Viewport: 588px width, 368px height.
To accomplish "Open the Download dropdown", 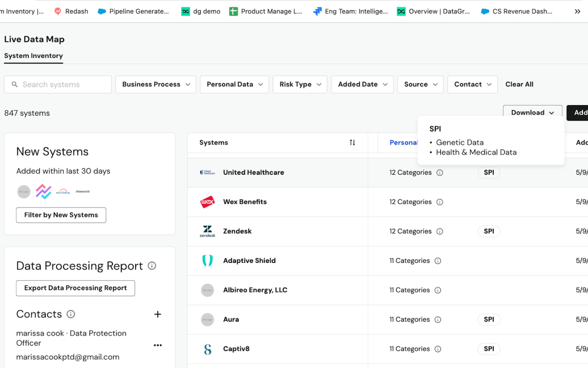I will tap(532, 112).
